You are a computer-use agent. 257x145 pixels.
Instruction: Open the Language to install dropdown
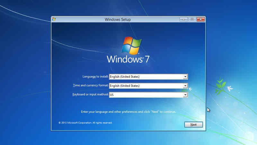[148, 77]
